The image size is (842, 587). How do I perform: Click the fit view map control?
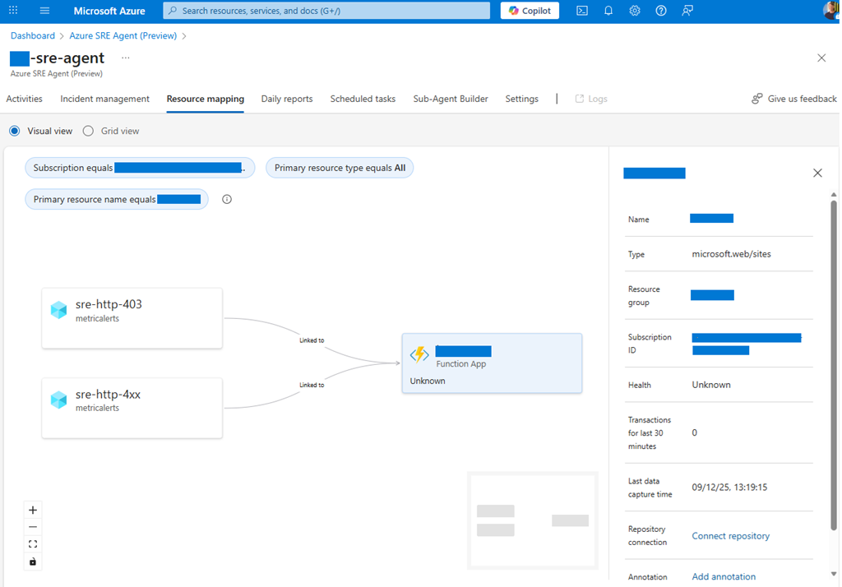tap(33, 544)
